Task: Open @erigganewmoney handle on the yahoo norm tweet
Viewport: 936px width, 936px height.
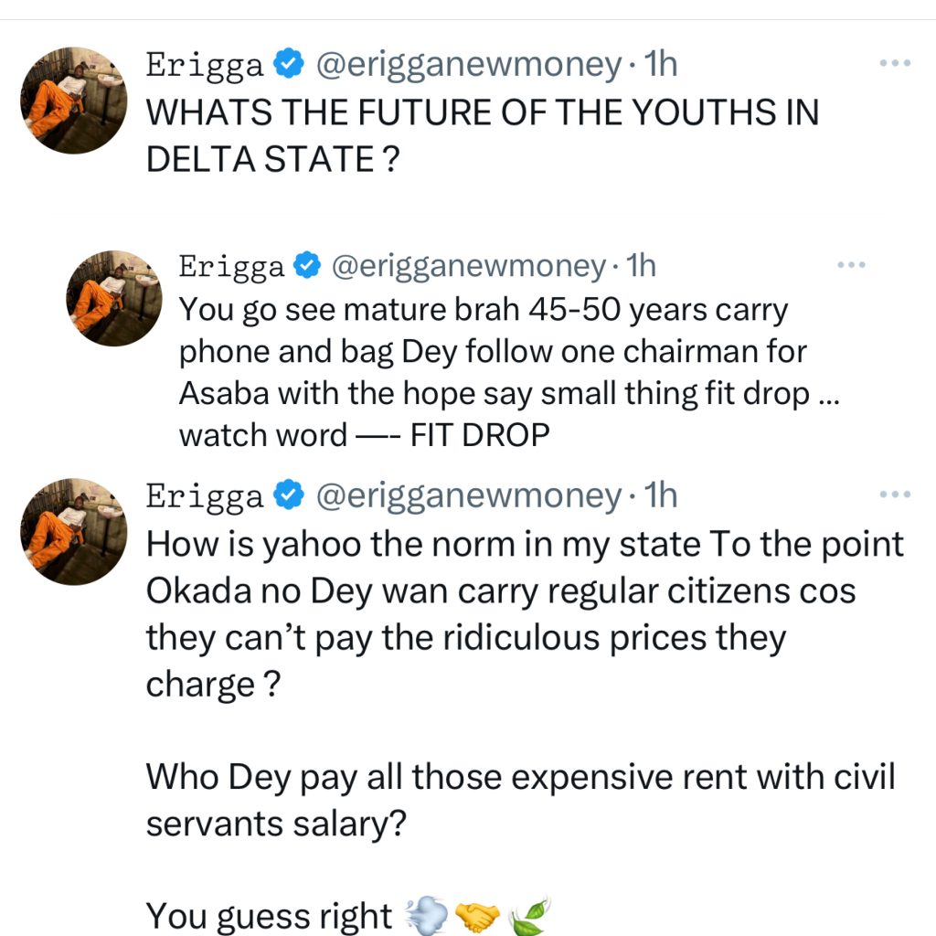Action: click(x=469, y=495)
